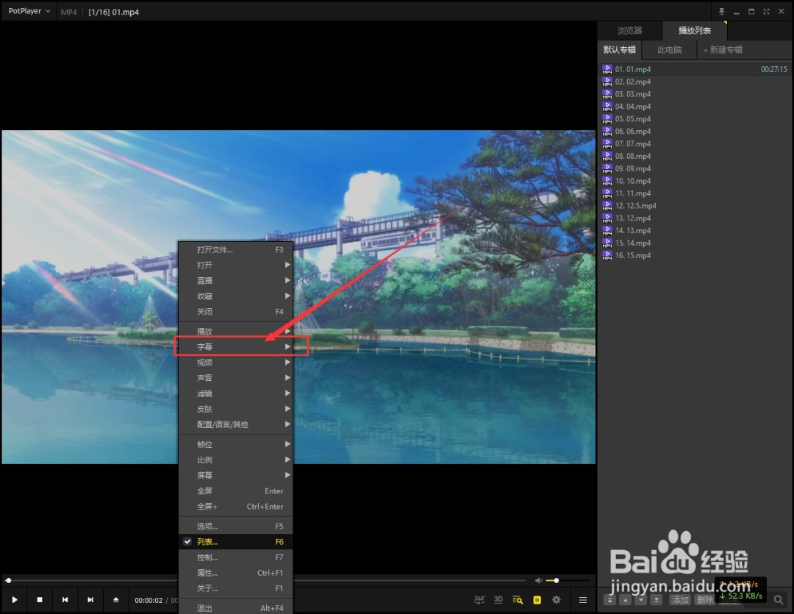Screen dimensions: 794x614
Task: Click the Play button in the control bar
Action: pyautogui.click(x=15, y=600)
